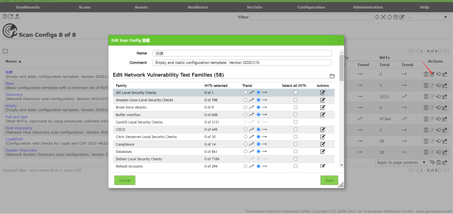Screen dimensions: 453x214
Task: Click the scan config Name input field
Action: pyautogui.click(x=242, y=53)
